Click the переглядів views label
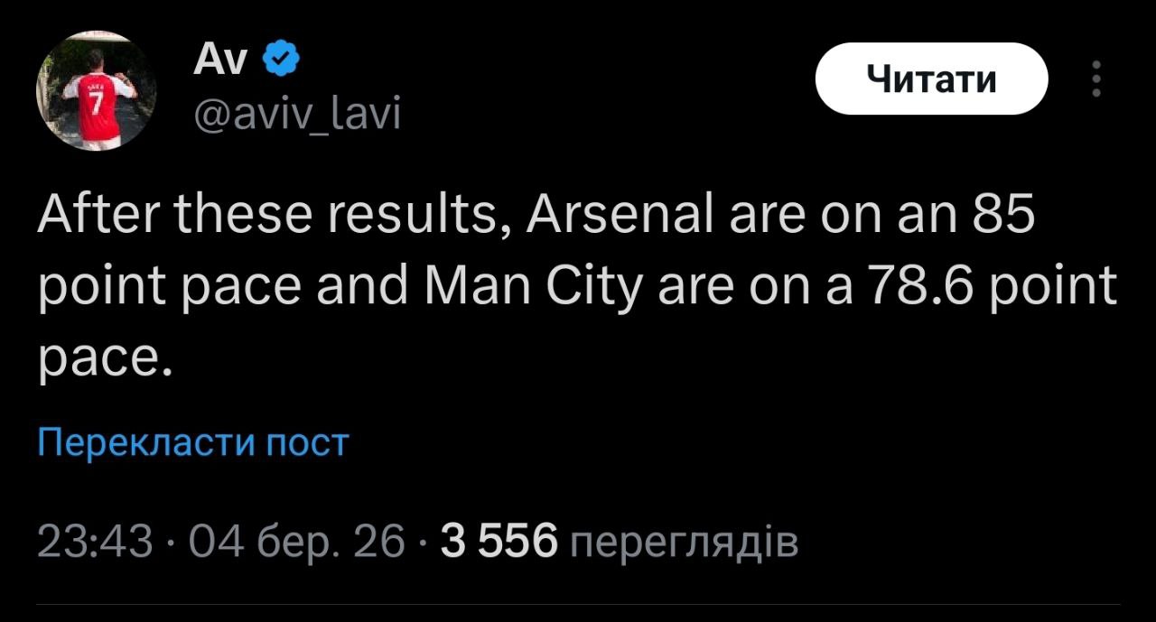The height and width of the screenshot is (622, 1156). point(685,543)
